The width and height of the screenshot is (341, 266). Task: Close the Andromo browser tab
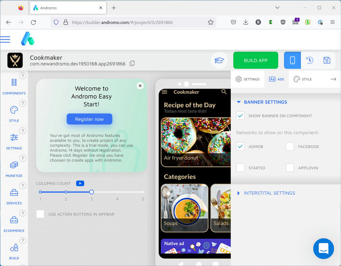pos(101,8)
